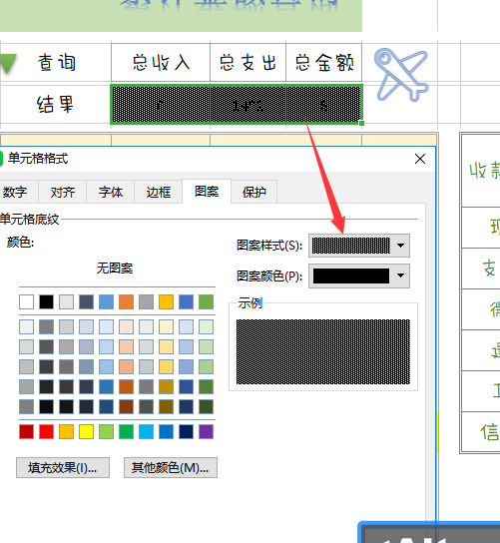
Task: Choose light green in standard colors row
Action: 107,432
